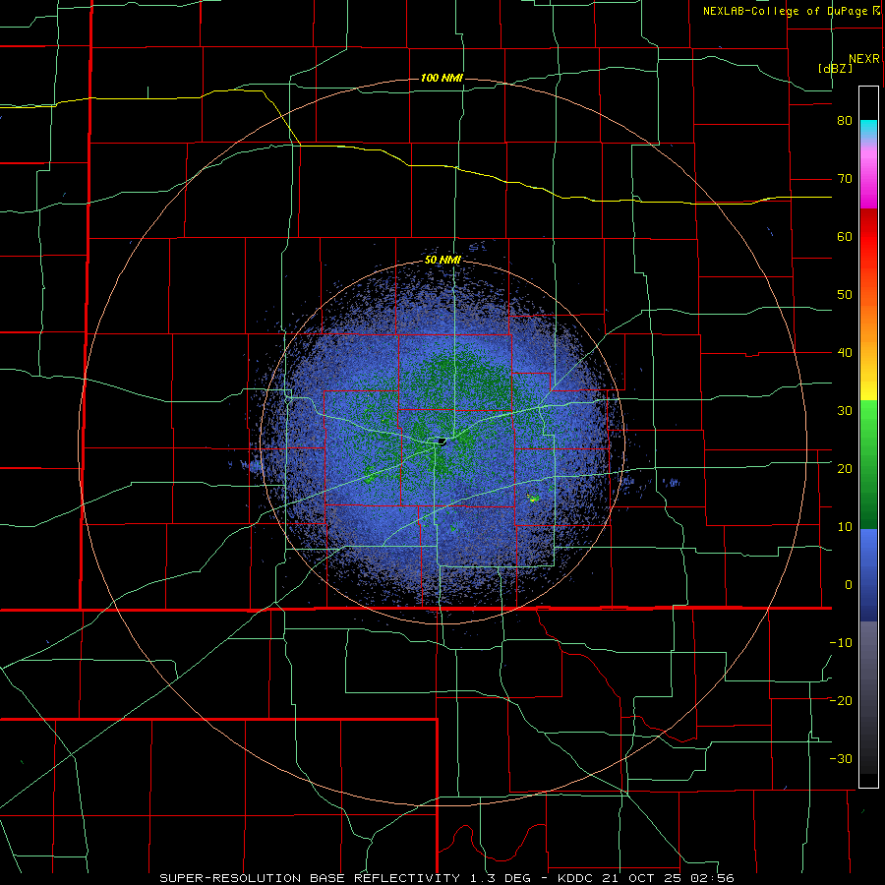Click the cyan top band of color bar
Viewport: 885px width, 885px height.
tap(868, 128)
